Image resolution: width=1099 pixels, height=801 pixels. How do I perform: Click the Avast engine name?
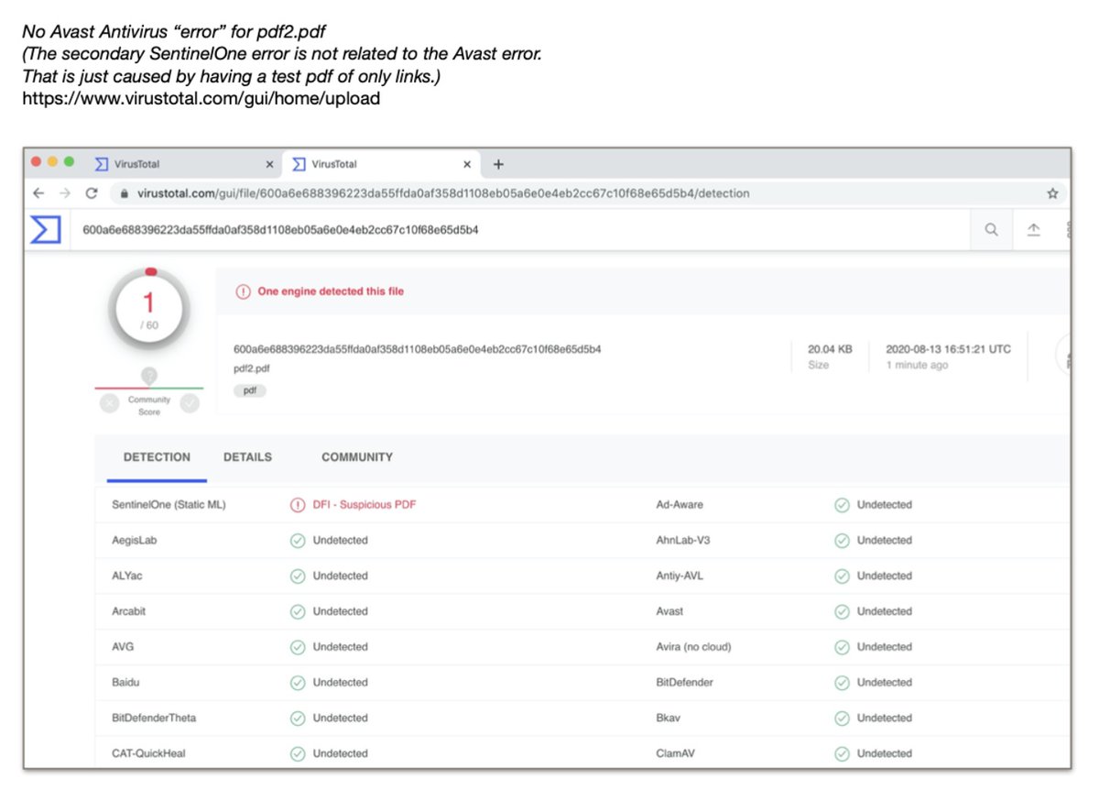[669, 611]
